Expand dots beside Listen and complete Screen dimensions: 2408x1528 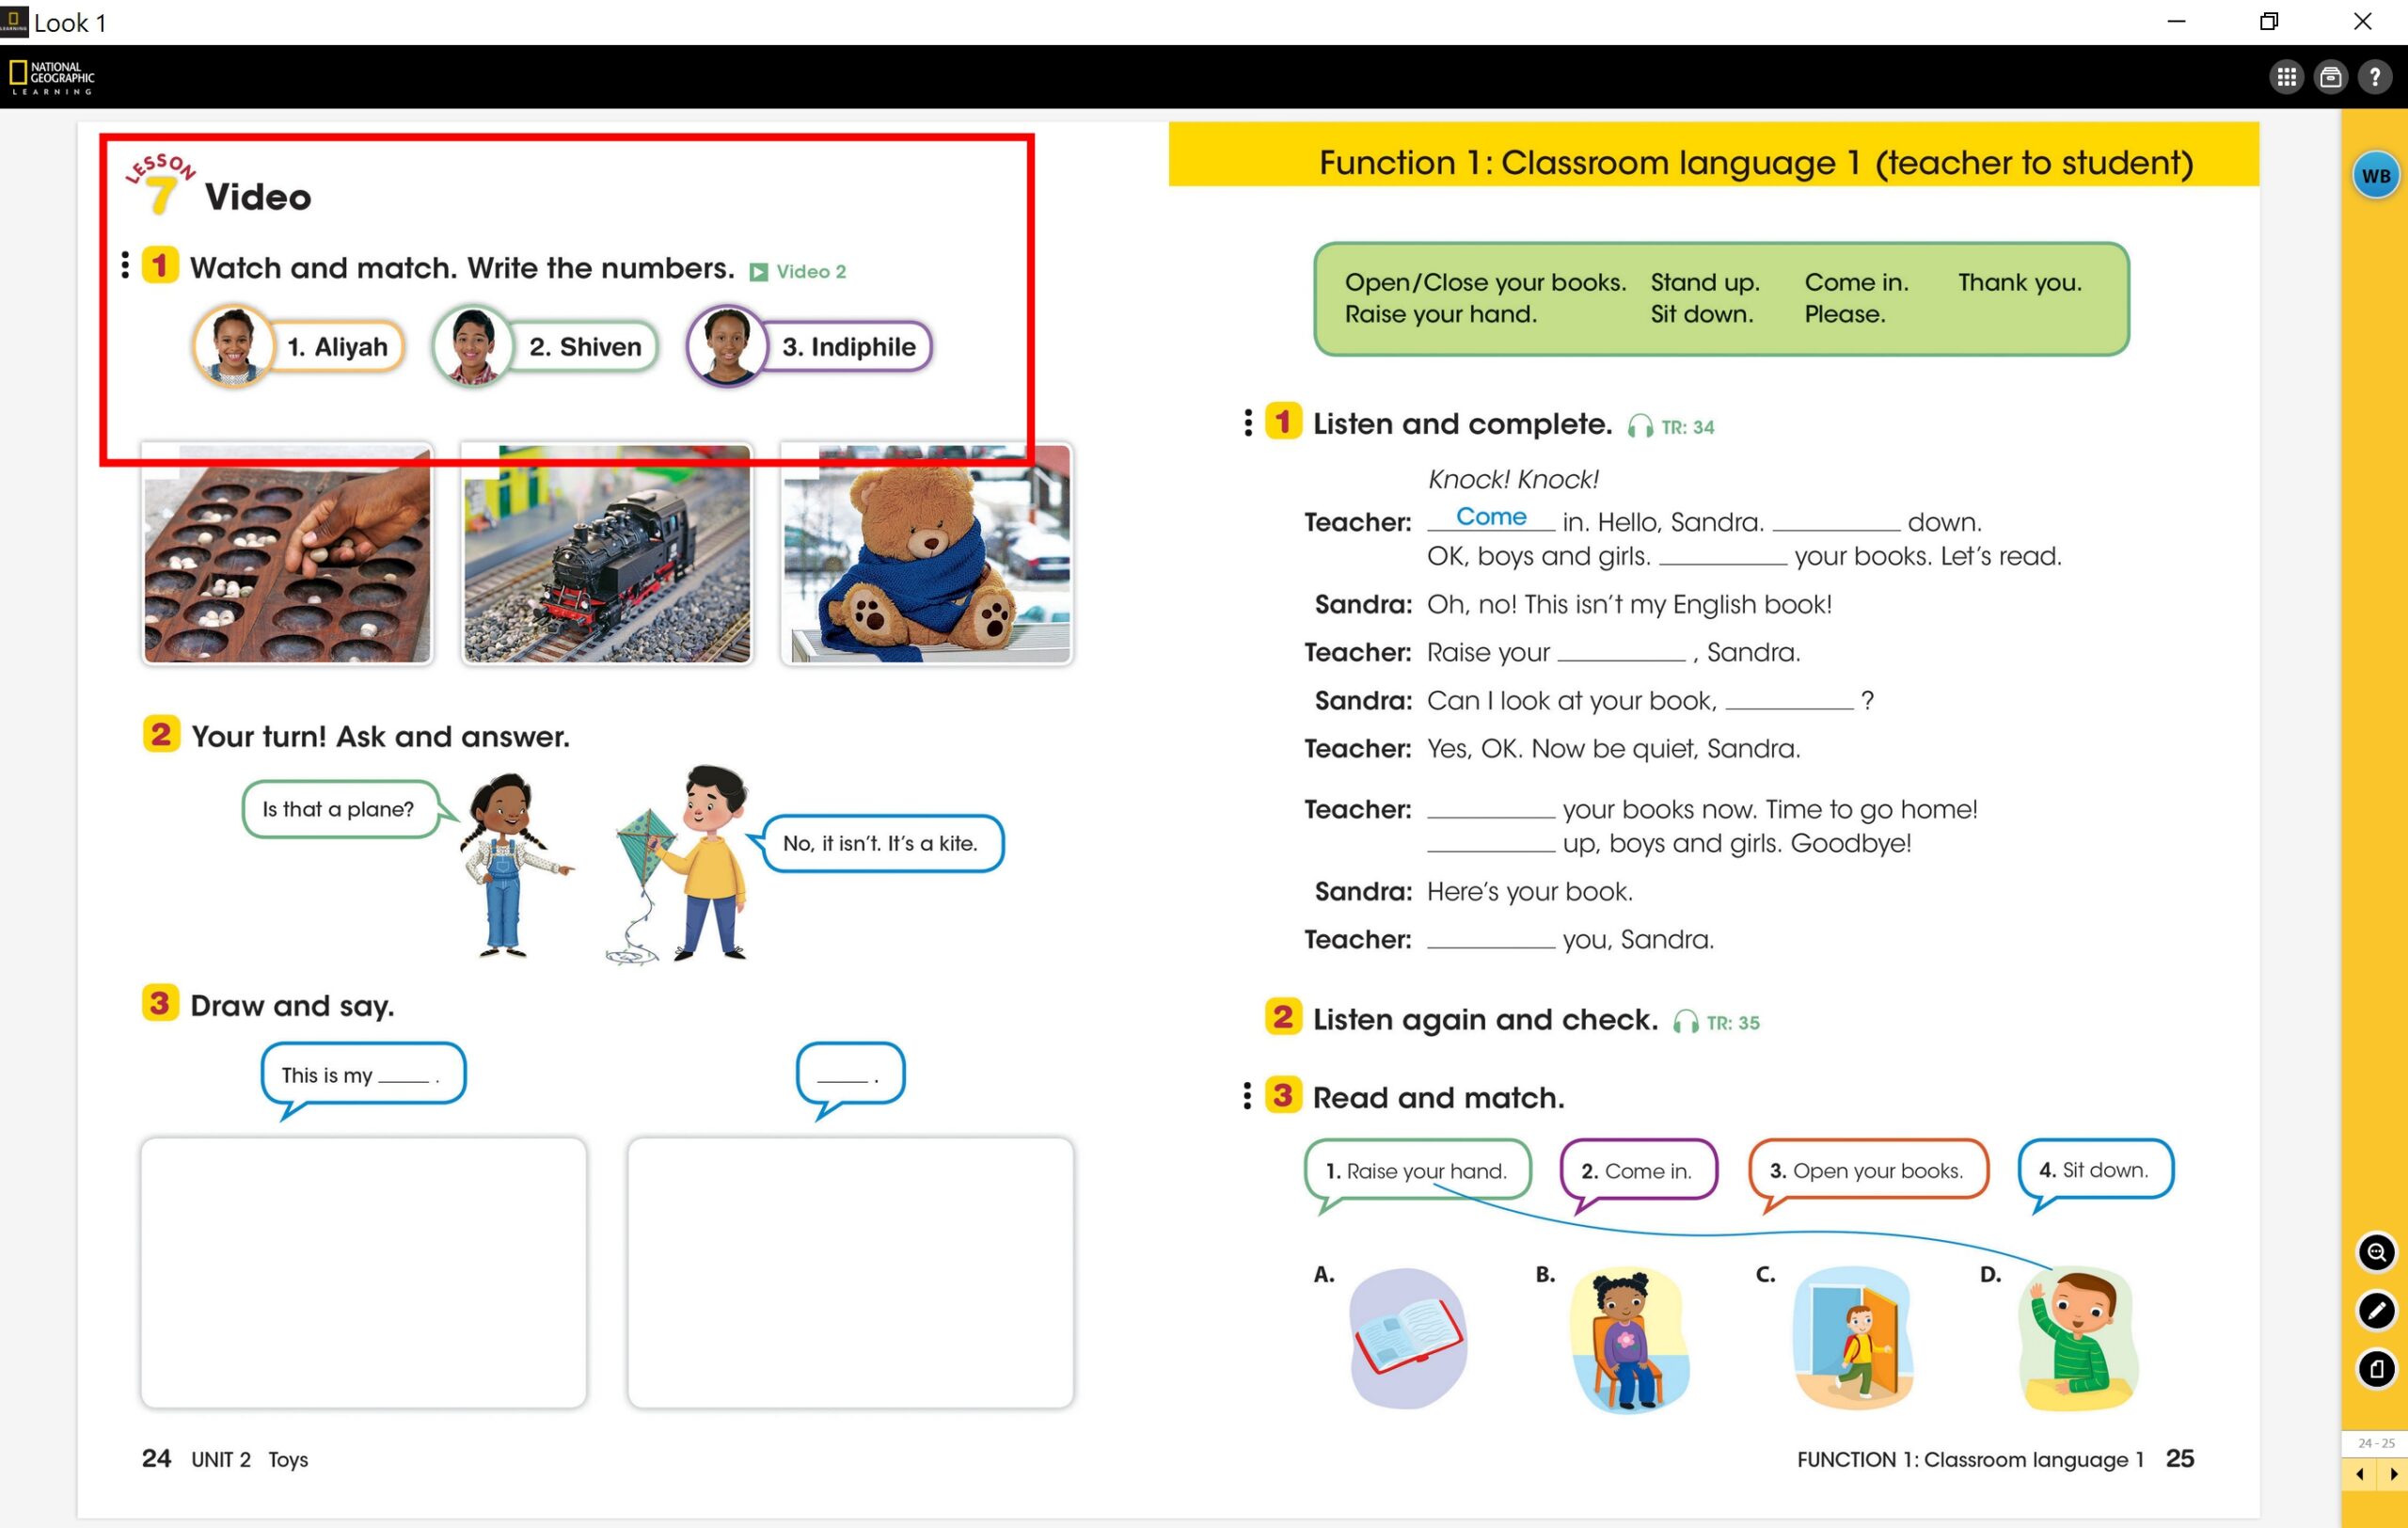point(1247,422)
